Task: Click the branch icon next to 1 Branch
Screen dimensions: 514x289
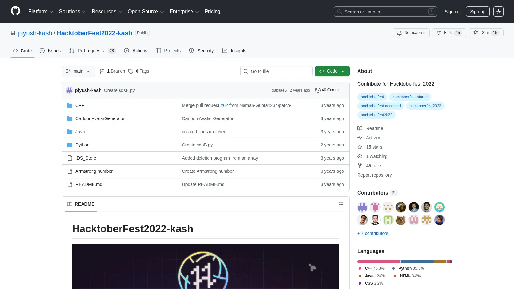Action: pyautogui.click(x=102, y=71)
